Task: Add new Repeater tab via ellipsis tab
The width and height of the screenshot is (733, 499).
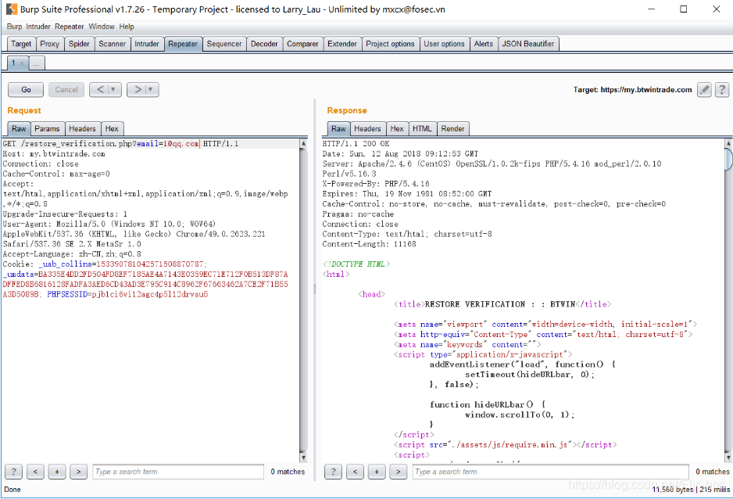Action: (37, 63)
